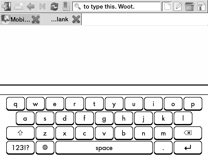Tap the 'l' key on keyboard
The height and width of the screenshot is (156, 208).
[x=183, y=119]
